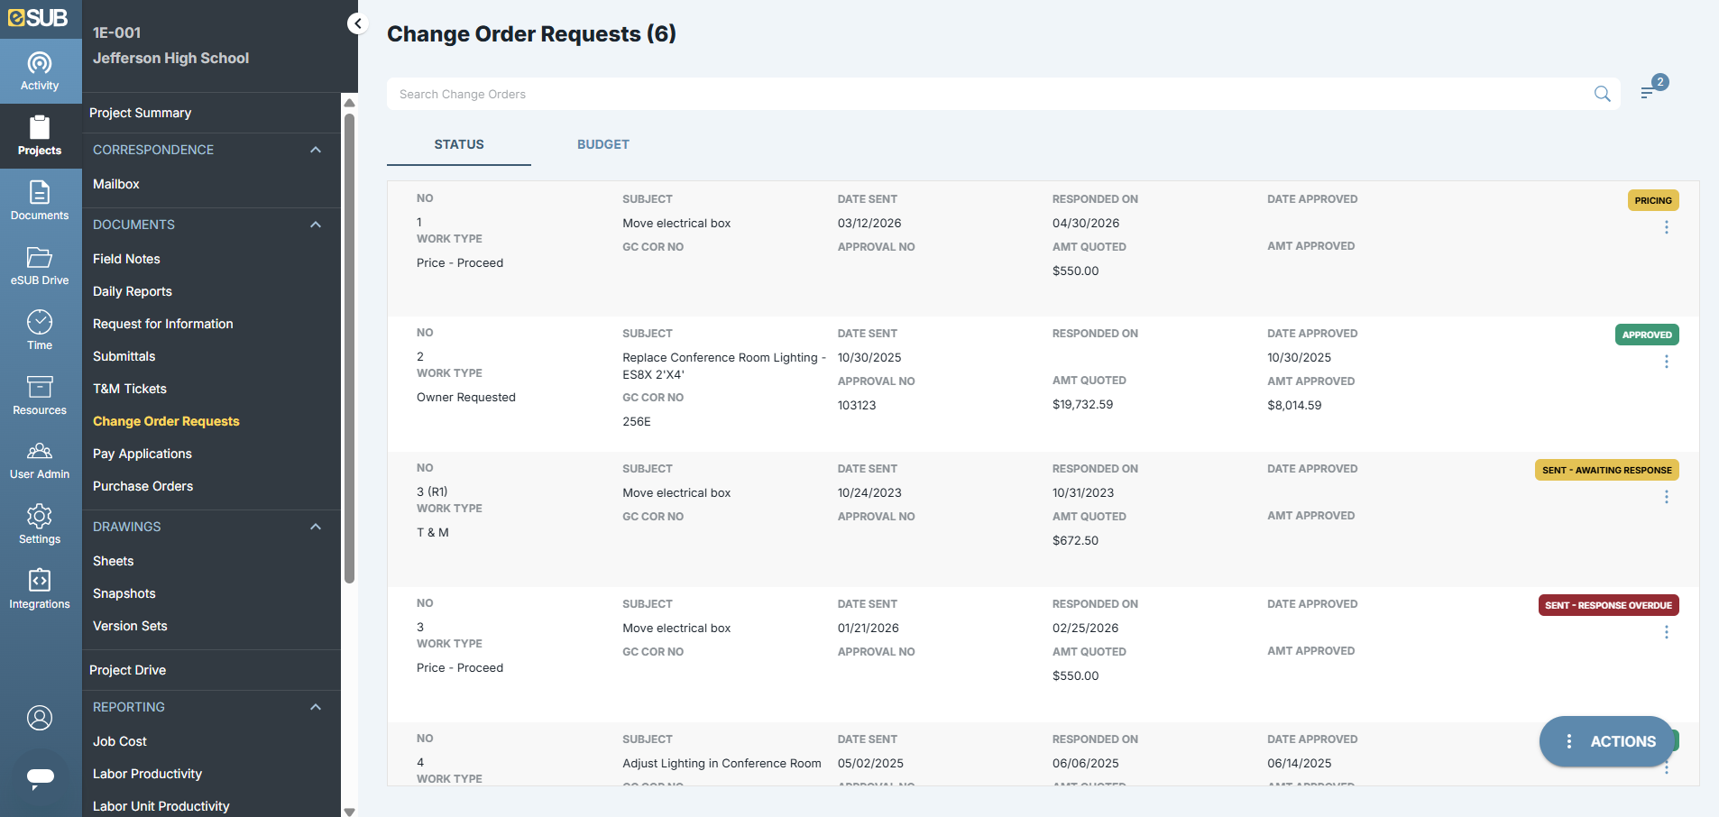Collapse the DRAWINGS section chevron

coord(316,527)
